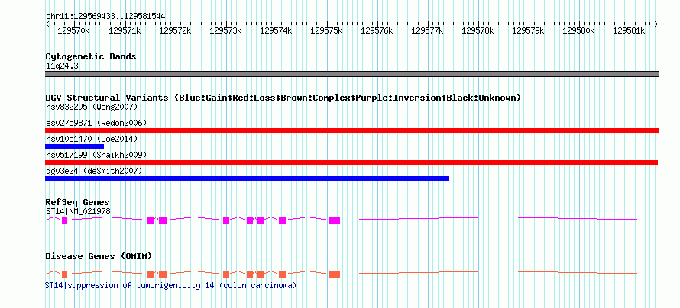
Task: Select ruler position 129581k
Action: (629, 30)
